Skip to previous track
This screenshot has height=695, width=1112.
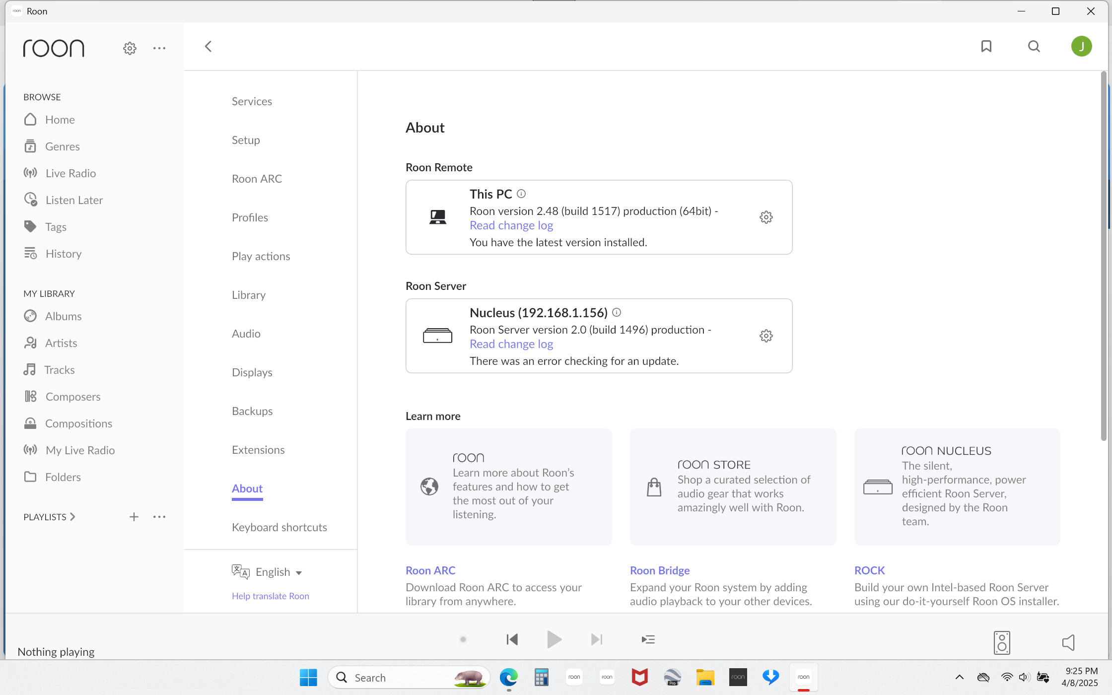click(512, 639)
